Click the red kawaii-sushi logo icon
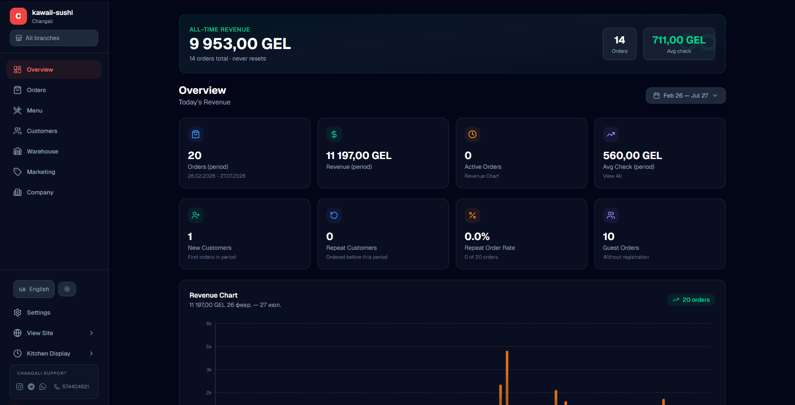The height and width of the screenshot is (405, 795). tap(18, 16)
